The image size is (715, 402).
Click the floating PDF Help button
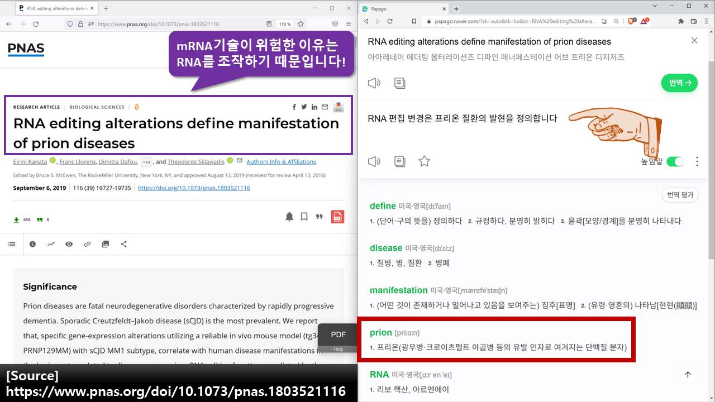(x=339, y=338)
